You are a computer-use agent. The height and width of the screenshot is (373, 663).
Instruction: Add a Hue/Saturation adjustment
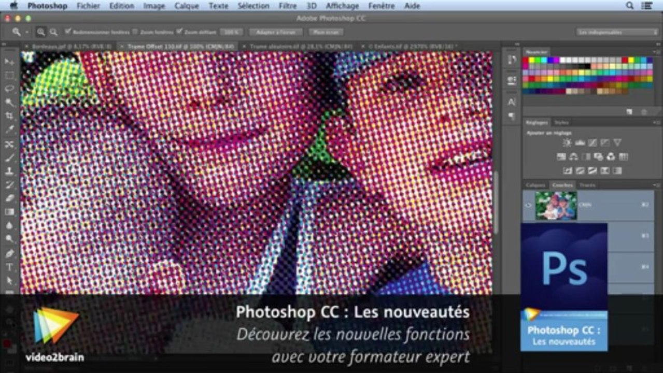pos(561,156)
